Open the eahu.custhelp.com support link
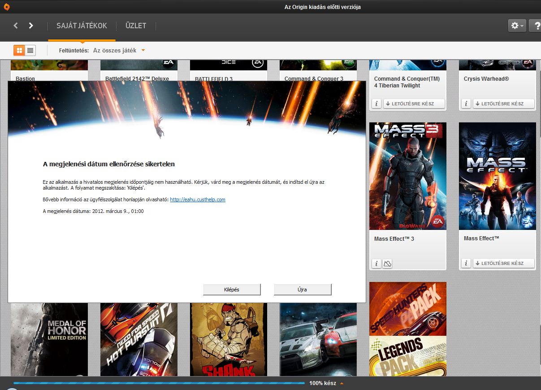This screenshot has width=541, height=390. (198, 199)
